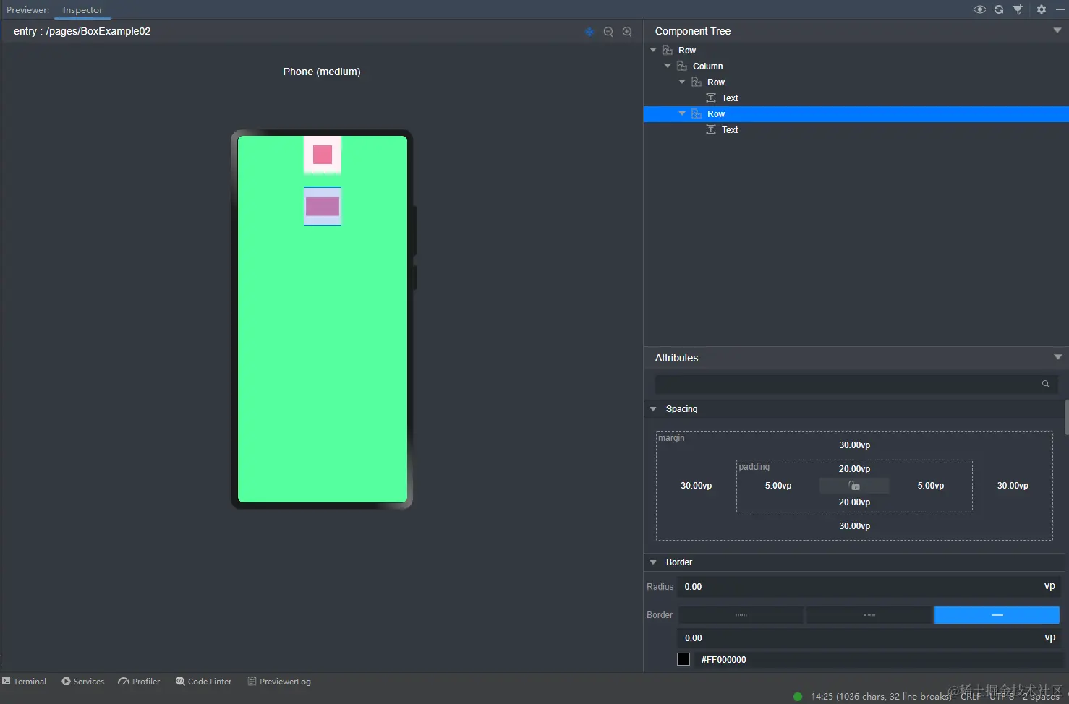Viewport: 1069px width, 704px height.
Task: Open the Code Linter tool window
Action: pos(203,682)
